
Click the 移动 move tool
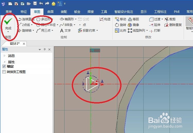[120, 19]
